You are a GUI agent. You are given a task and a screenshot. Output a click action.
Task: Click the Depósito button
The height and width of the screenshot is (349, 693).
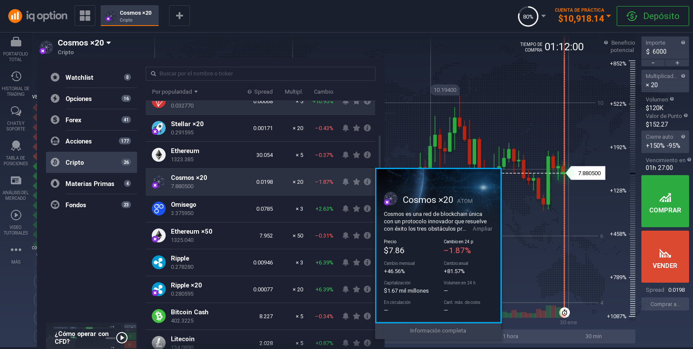click(653, 16)
